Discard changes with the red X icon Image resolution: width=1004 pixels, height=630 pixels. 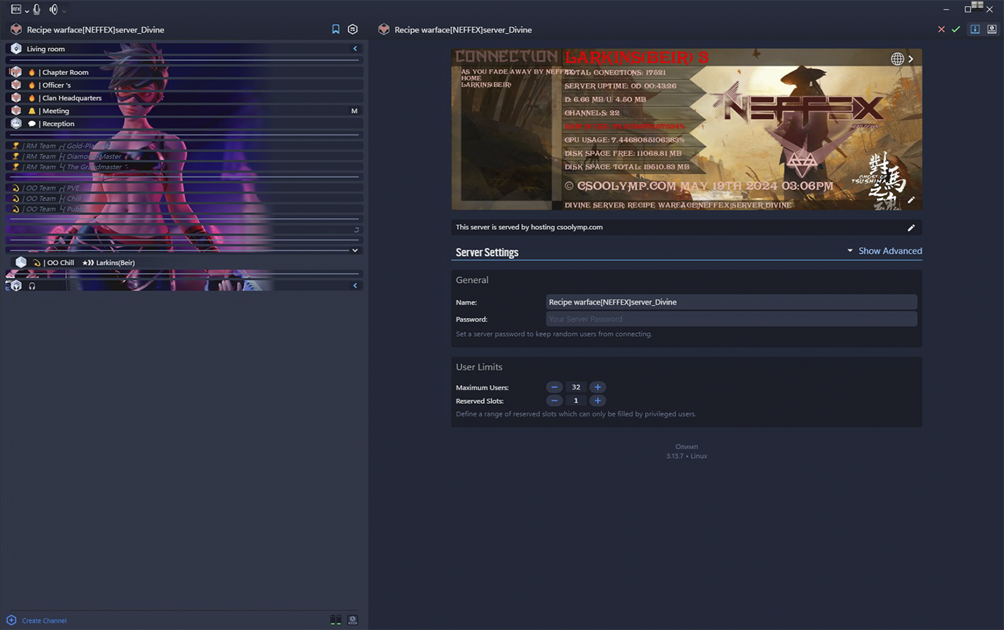941,29
